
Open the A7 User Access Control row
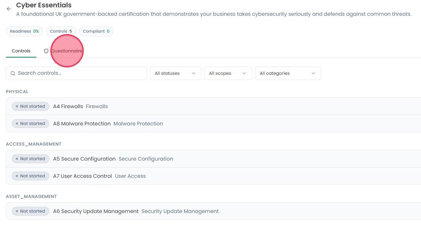click(213, 176)
